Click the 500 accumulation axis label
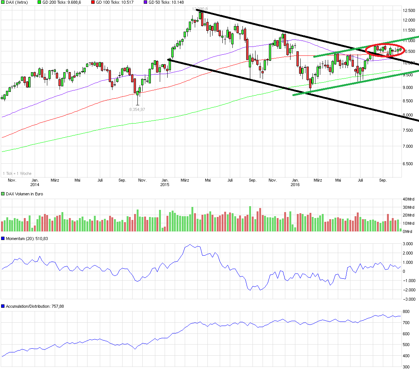This screenshot has height=371, width=419. (x=406, y=345)
